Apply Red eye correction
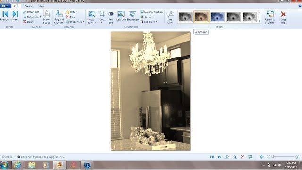Screen dimensions: 302x170 pos(111,17)
